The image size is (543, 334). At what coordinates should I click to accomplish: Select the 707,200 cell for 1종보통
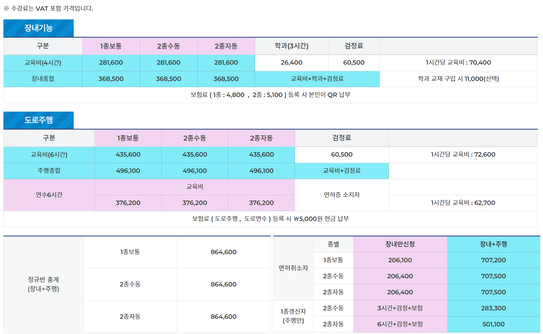pos(493,260)
